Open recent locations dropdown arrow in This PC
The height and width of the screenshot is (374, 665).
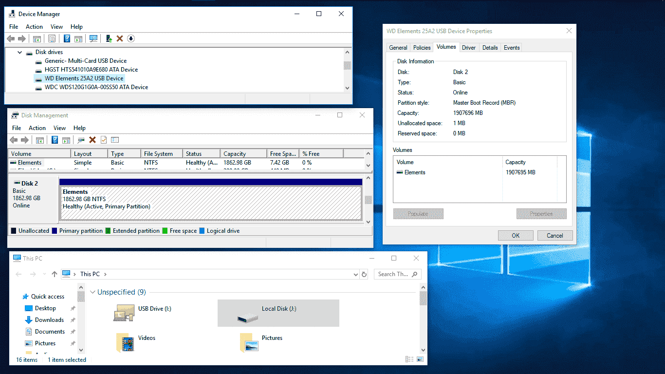[x=44, y=274]
